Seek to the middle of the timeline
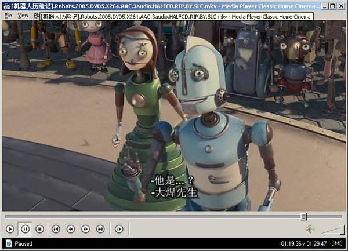Screen dimensions: 348x251 click(173, 216)
